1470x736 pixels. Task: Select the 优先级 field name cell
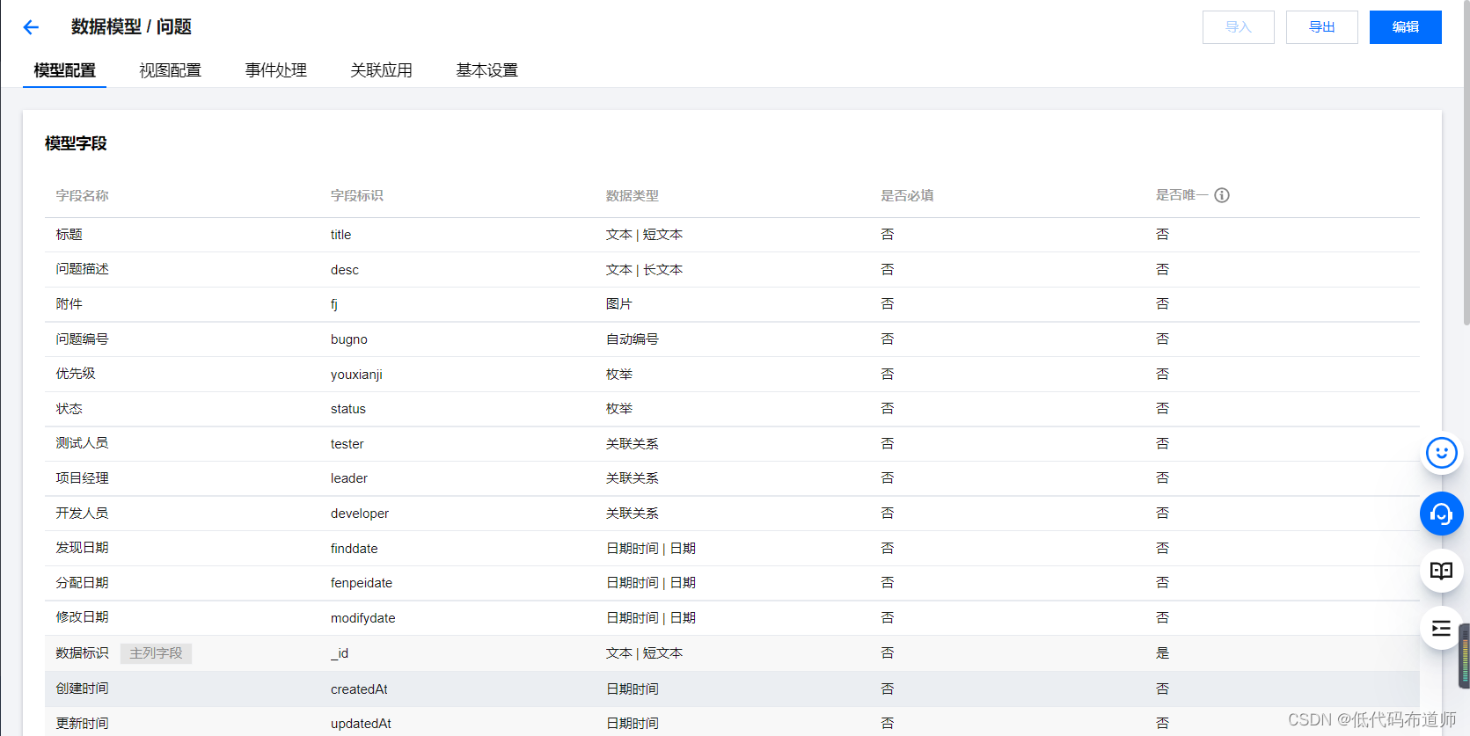click(76, 374)
